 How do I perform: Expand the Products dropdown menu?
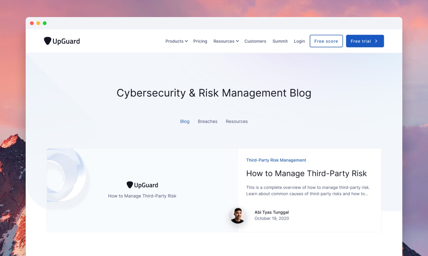(177, 41)
